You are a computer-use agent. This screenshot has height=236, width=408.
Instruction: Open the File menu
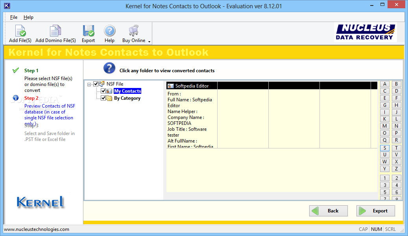pos(14,17)
